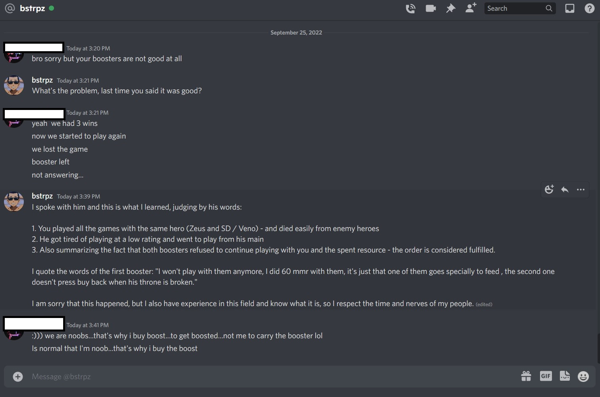The image size is (600, 397).
Task: Open the emoji picker
Action: [583, 376]
